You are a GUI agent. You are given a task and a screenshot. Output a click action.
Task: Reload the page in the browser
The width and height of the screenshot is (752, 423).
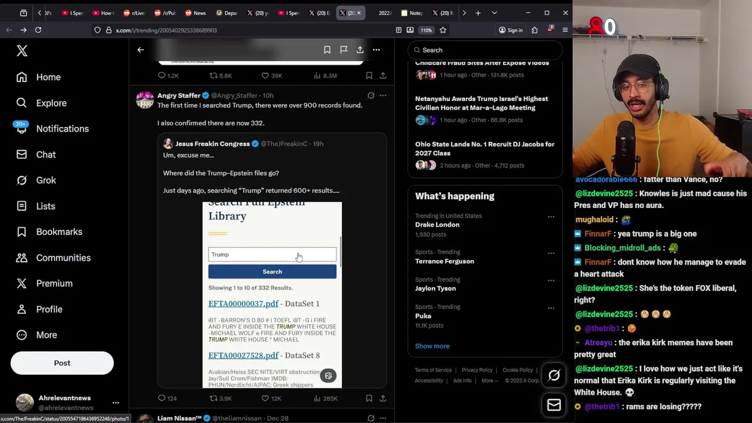click(38, 30)
